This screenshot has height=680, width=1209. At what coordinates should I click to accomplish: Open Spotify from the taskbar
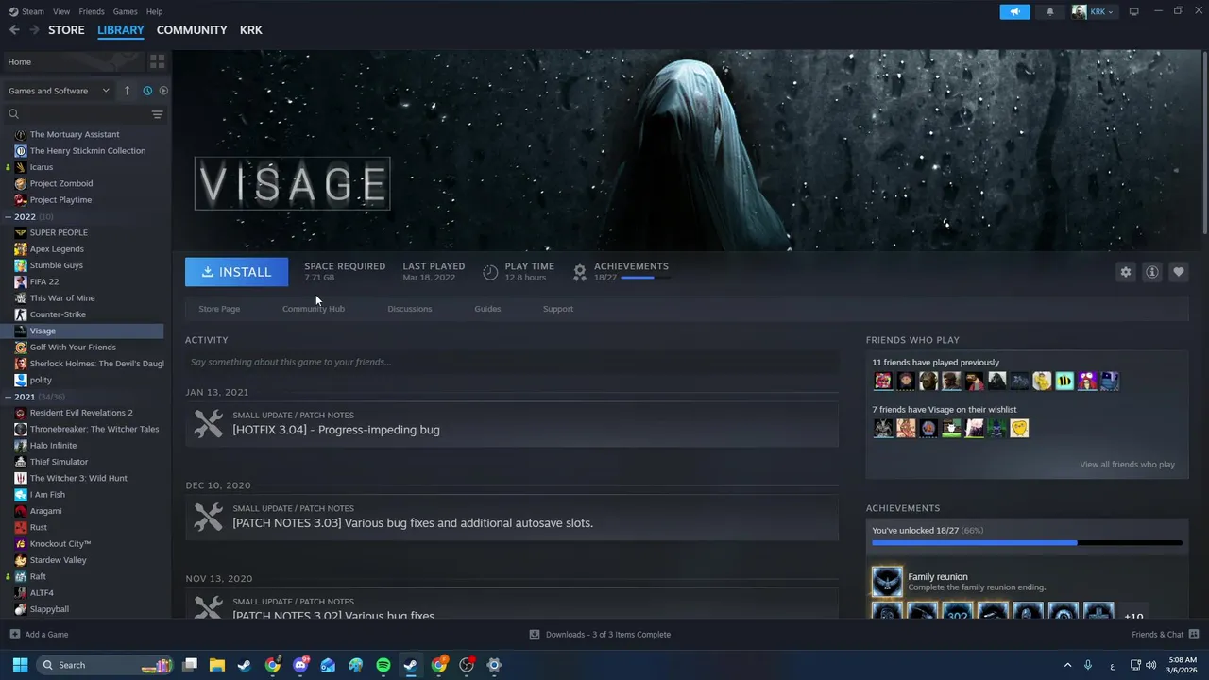pos(383,665)
